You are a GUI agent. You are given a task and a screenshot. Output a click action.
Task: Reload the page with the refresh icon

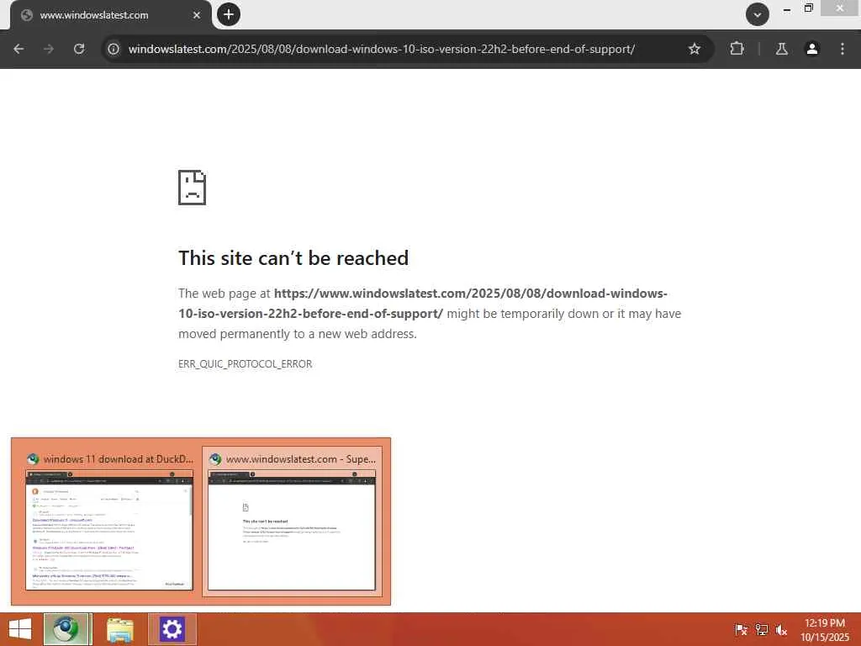[79, 49]
